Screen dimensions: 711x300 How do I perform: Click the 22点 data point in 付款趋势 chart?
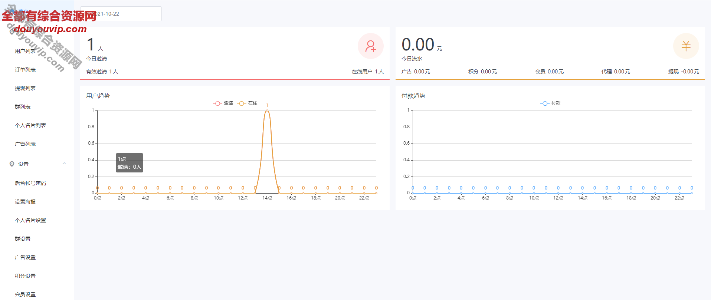pos(679,193)
